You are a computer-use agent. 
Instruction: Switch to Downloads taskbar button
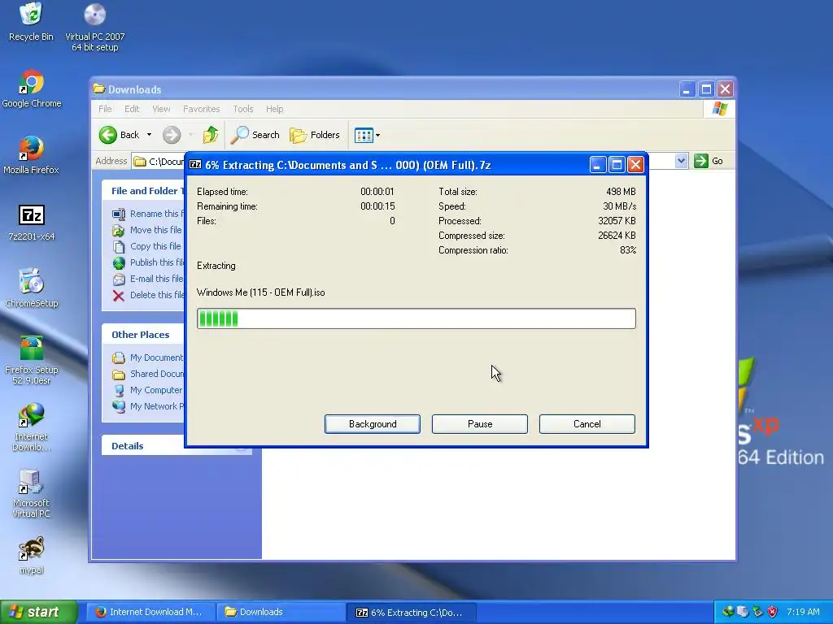tap(281, 612)
